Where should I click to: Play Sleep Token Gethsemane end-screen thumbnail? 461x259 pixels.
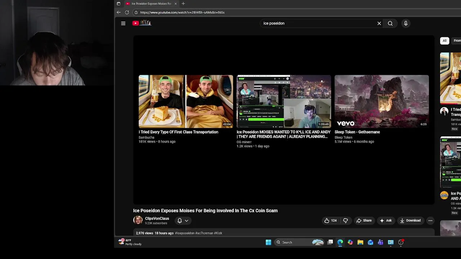pos(382,101)
